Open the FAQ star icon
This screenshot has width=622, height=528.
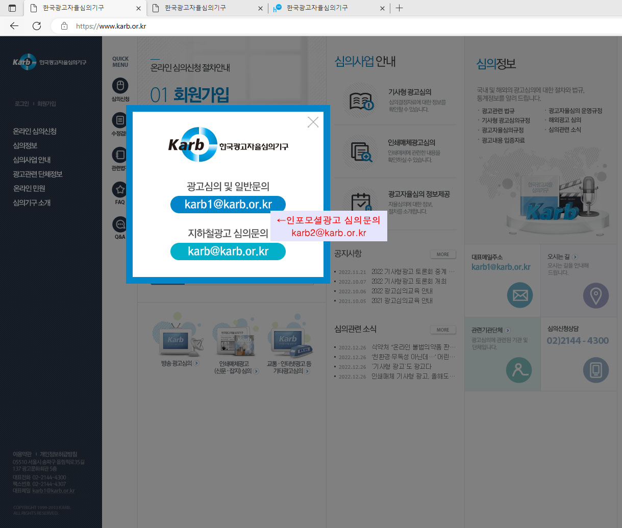(120, 190)
